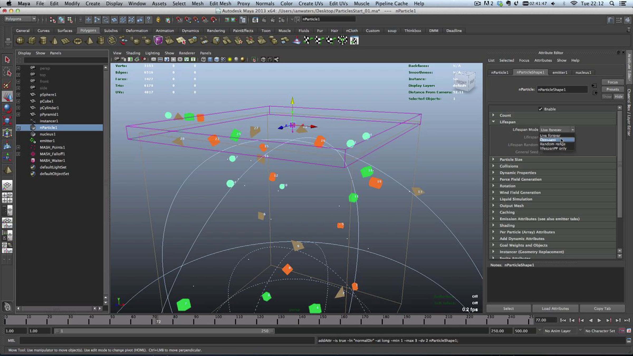Click the range slider bar below the timeline
Screen dimensions: 633x356
(164, 331)
